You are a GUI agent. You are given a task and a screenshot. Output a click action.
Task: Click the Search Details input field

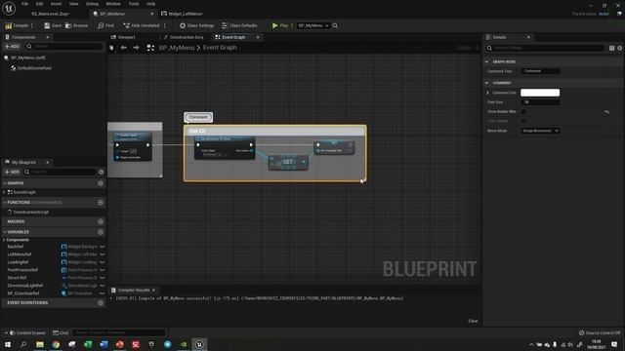click(x=545, y=48)
